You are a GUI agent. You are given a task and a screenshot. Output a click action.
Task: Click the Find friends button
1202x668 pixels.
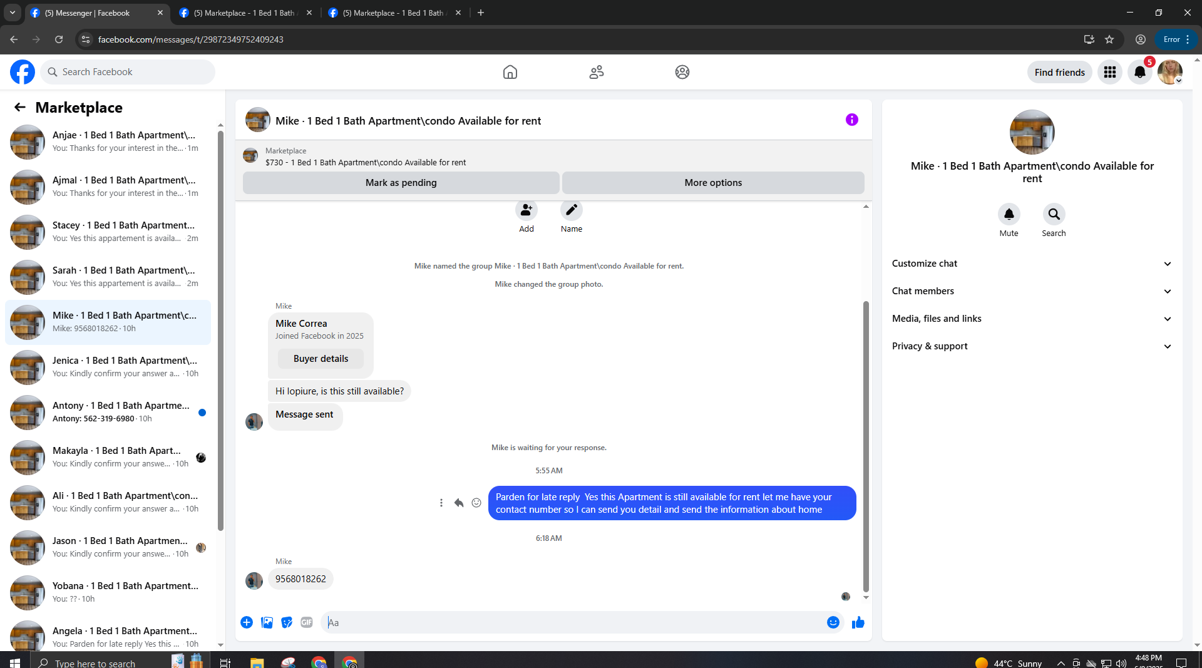[1060, 72]
